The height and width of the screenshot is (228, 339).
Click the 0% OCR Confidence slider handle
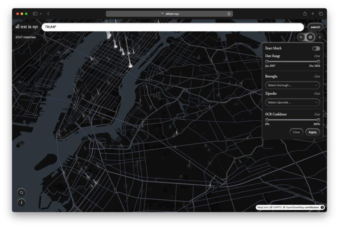tap(267, 120)
